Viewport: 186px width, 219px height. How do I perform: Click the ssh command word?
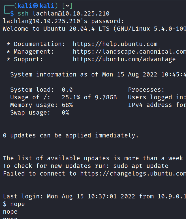(x=23, y=13)
